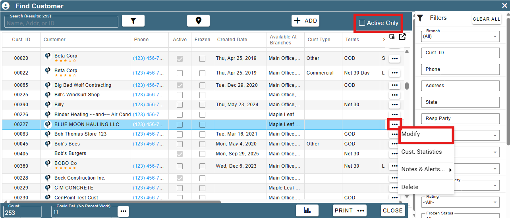This screenshot has height=218, width=510.
Task: Click three-dot button beside Could Del. field
Action: coord(124,211)
